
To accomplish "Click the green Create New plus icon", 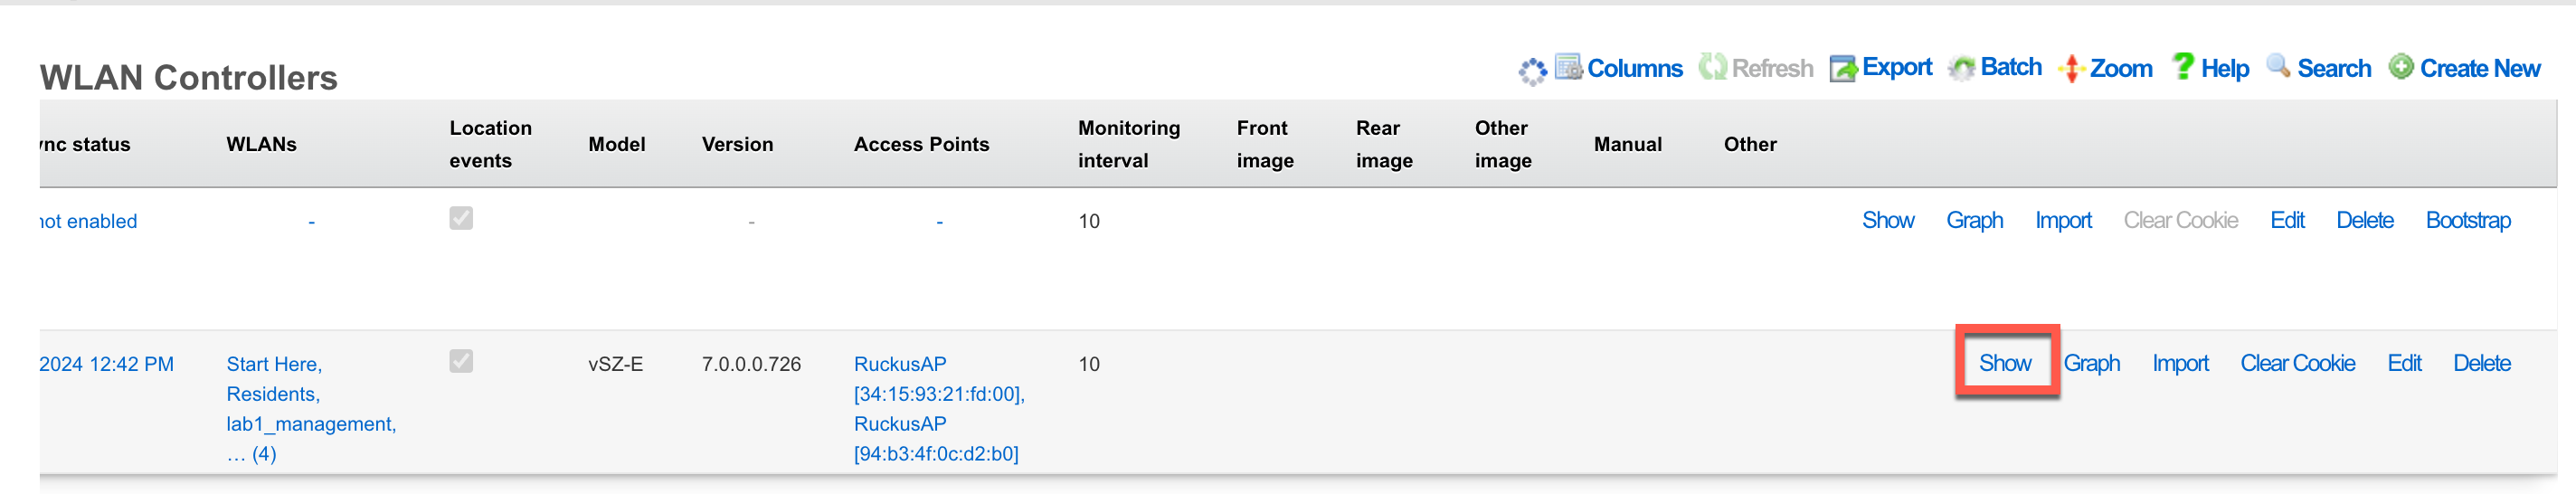I will coord(2401,67).
